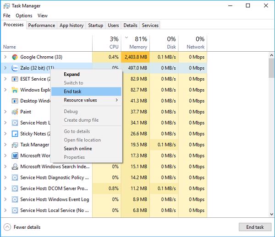Click the Task Manager process row icon
Image resolution: width=275 pixels, height=237 pixels.
[x=15, y=145]
